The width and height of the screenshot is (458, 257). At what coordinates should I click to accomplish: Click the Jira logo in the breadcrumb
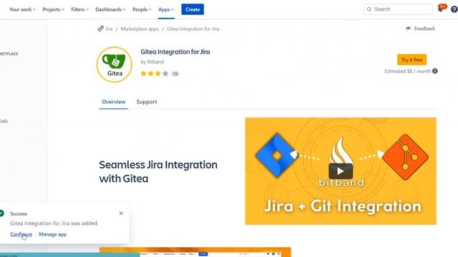100,29
